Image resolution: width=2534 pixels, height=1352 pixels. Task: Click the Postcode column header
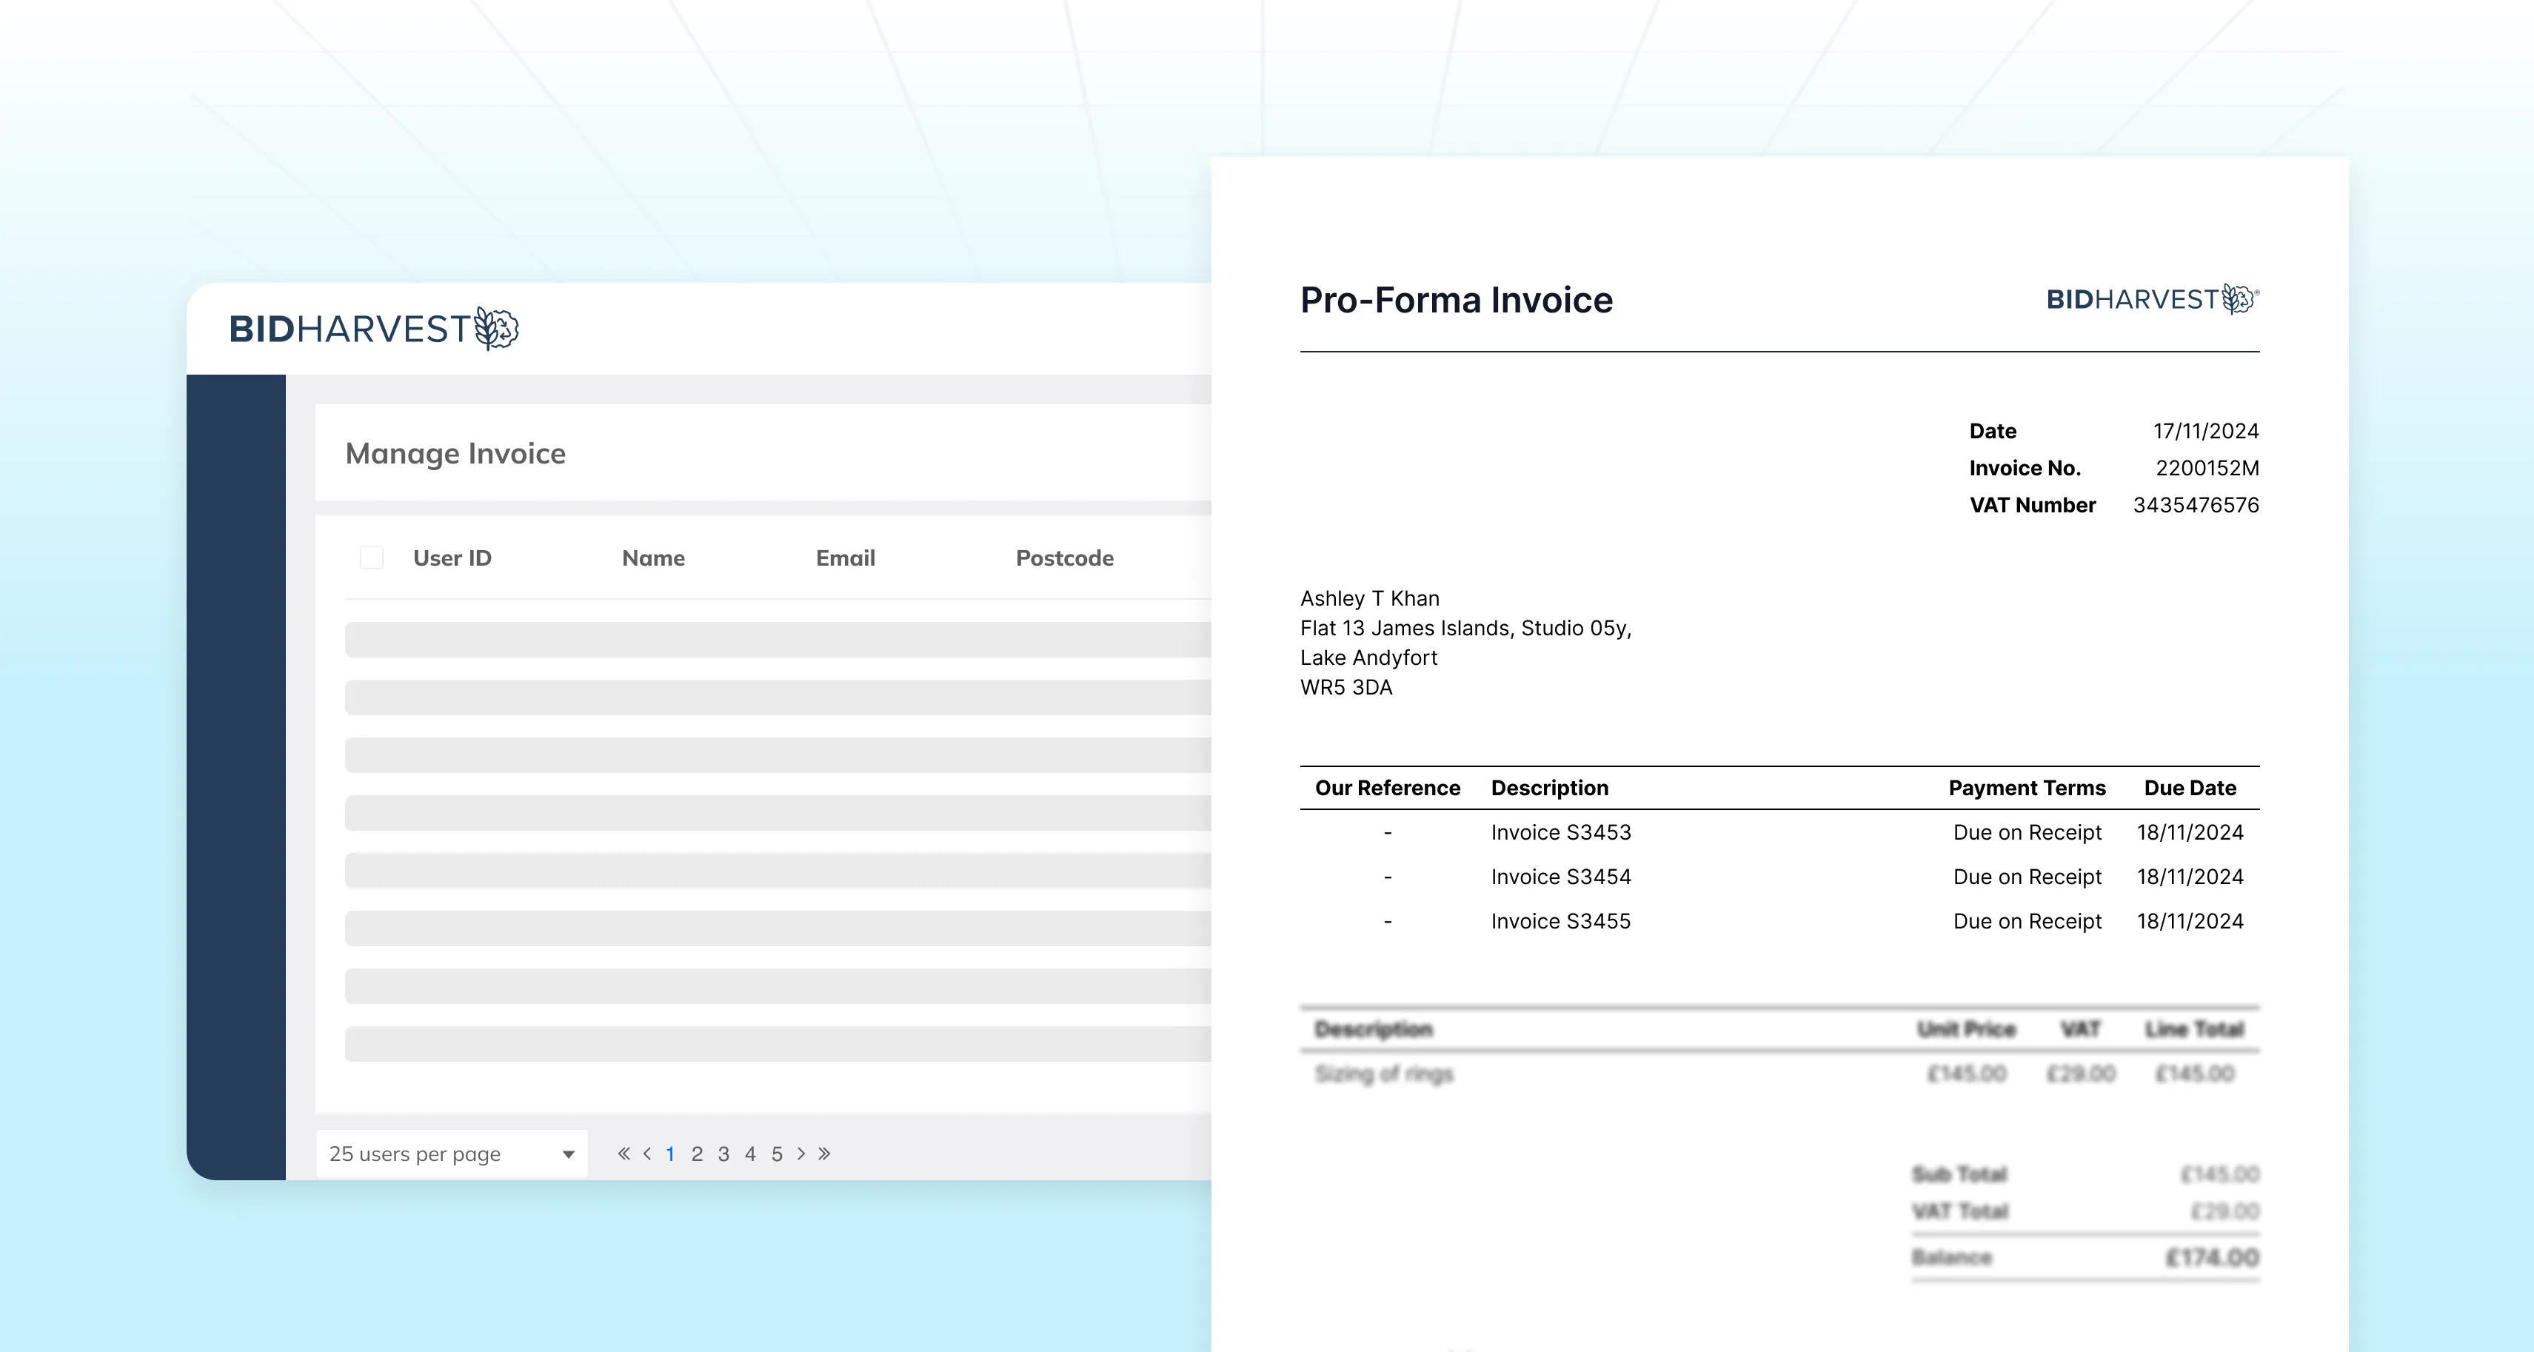(1064, 558)
